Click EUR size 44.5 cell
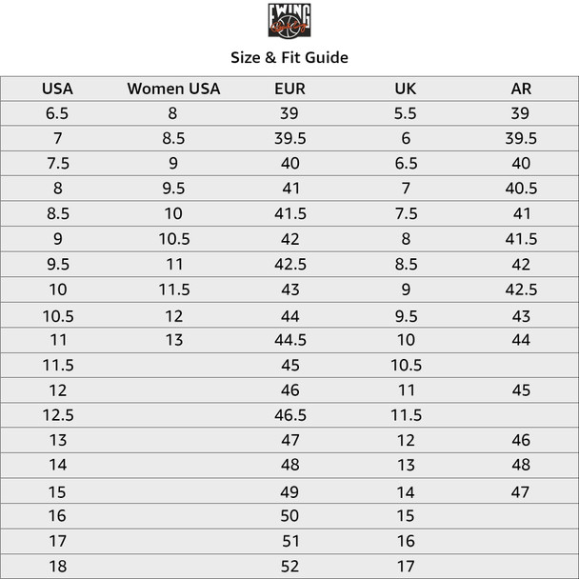The height and width of the screenshot is (579, 579). click(x=289, y=340)
